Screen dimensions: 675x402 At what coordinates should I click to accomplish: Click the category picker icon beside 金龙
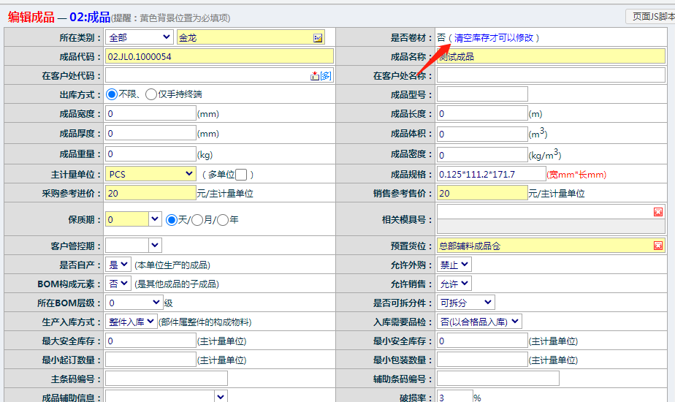click(318, 37)
